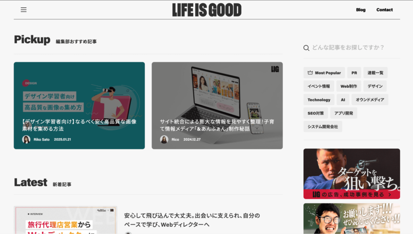Click author name Rico
The image size is (413, 234).
click(x=175, y=140)
